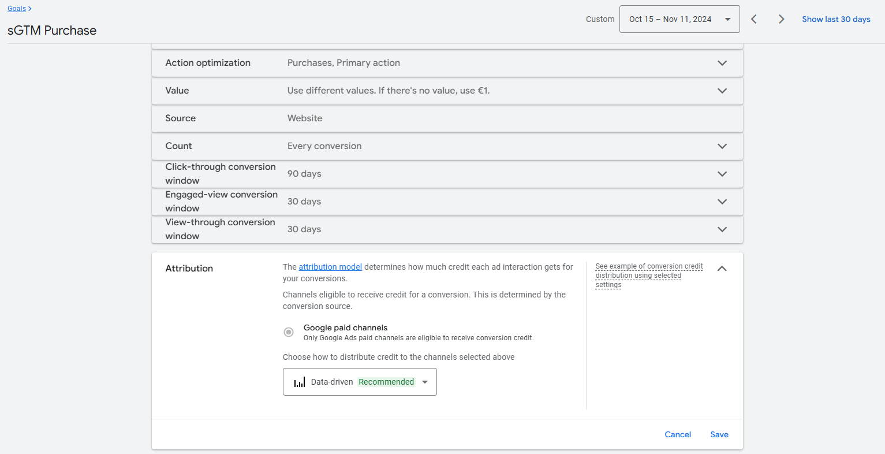Open the custom date range dropdown
885x454 pixels.
click(679, 19)
